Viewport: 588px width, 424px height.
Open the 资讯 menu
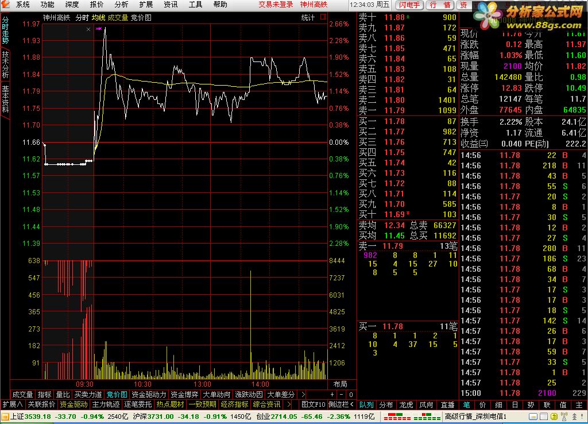tap(171, 5)
